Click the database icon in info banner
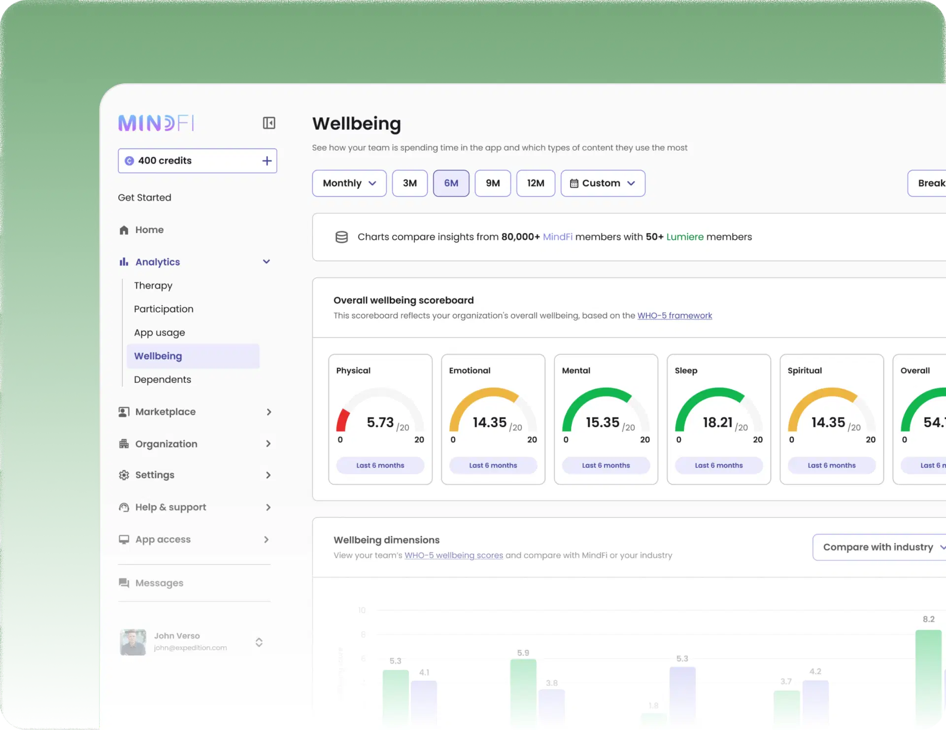 tap(341, 237)
